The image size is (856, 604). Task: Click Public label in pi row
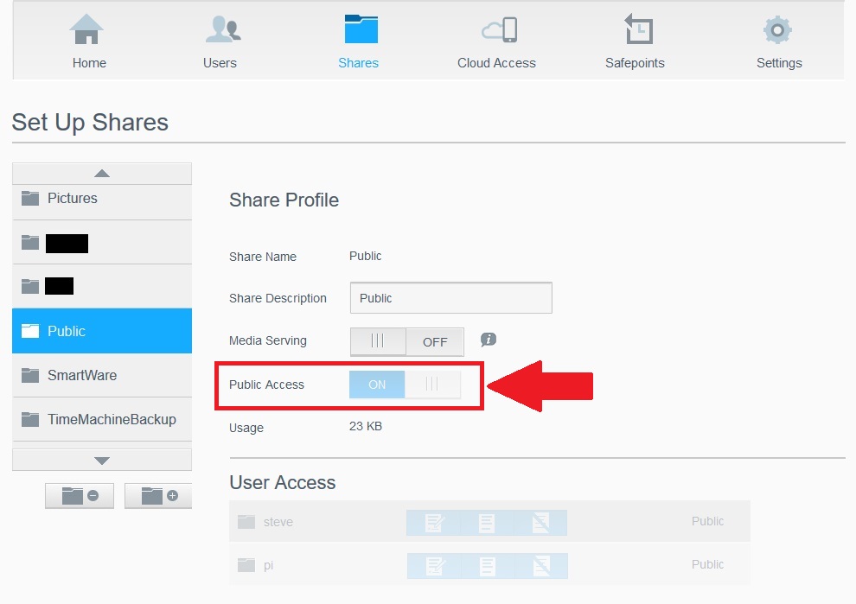[707, 564]
